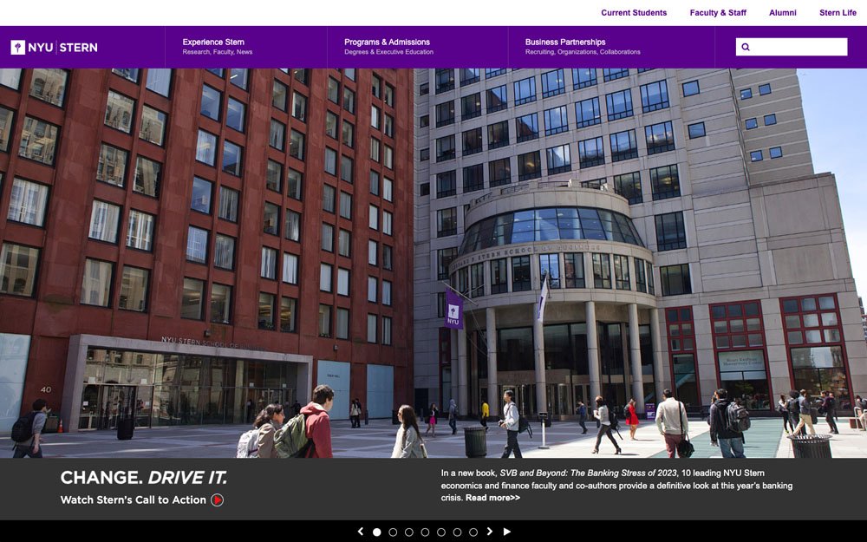Open the Stern Life link
867x542 pixels.
coord(838,13)
